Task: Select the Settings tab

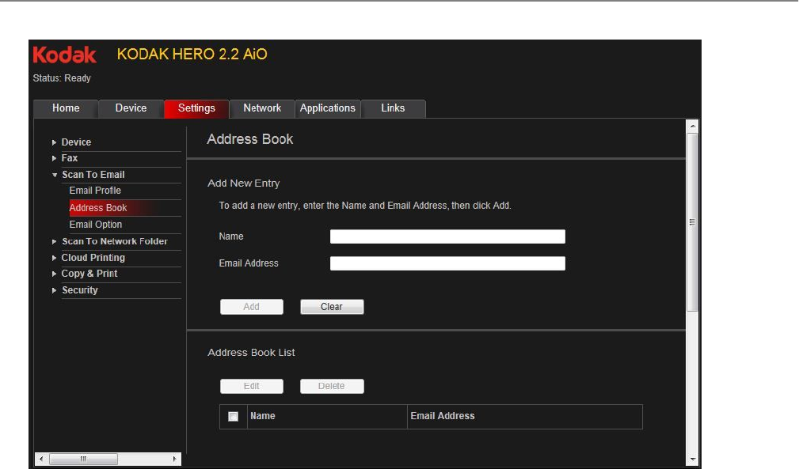Action: pyautogui.click(x=196, y=108)
